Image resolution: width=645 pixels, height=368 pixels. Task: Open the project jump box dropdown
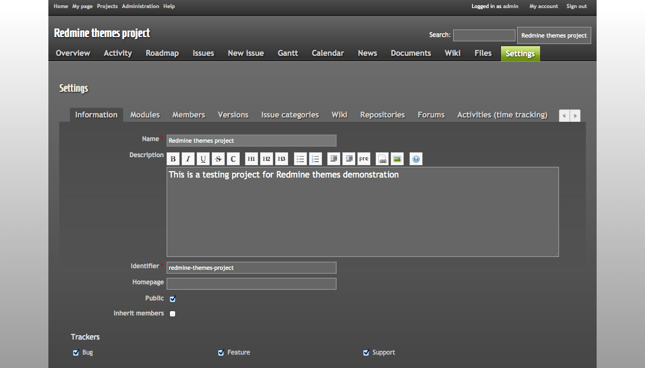554,35
